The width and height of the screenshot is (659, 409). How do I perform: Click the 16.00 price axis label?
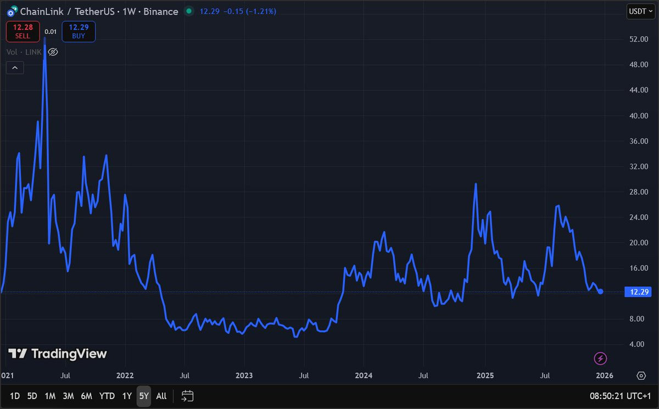639,268
